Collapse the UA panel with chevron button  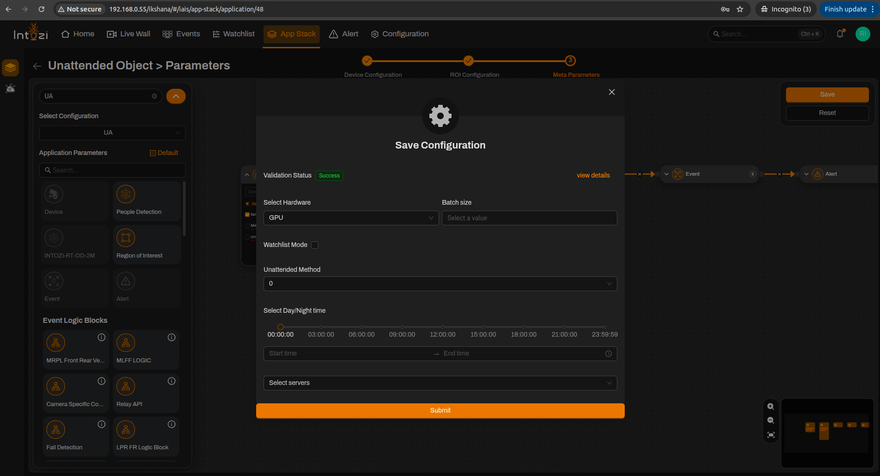(x=176, y=96)
